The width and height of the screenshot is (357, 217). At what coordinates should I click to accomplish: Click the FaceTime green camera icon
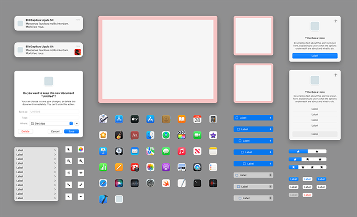[197, 135]
